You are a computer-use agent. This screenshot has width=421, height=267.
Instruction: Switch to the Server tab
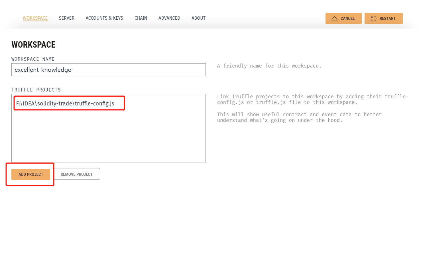click(66, 18)
